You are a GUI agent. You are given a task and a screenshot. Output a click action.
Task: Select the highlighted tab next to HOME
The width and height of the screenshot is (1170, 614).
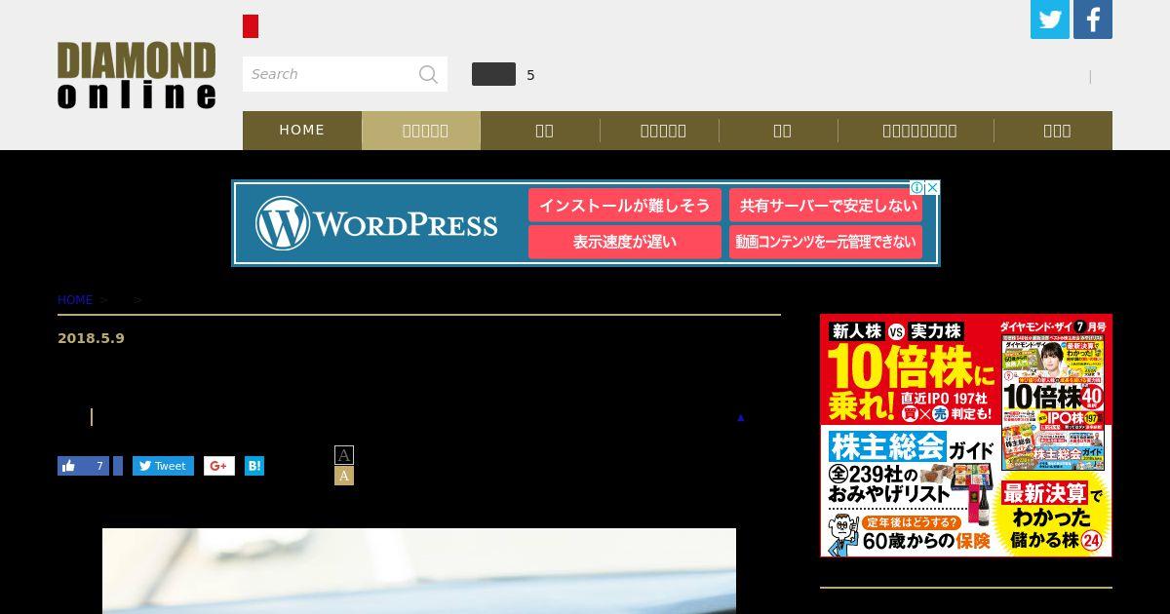[x=421, y=130]
